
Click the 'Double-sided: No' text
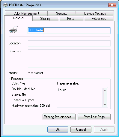tap(23, 89)
